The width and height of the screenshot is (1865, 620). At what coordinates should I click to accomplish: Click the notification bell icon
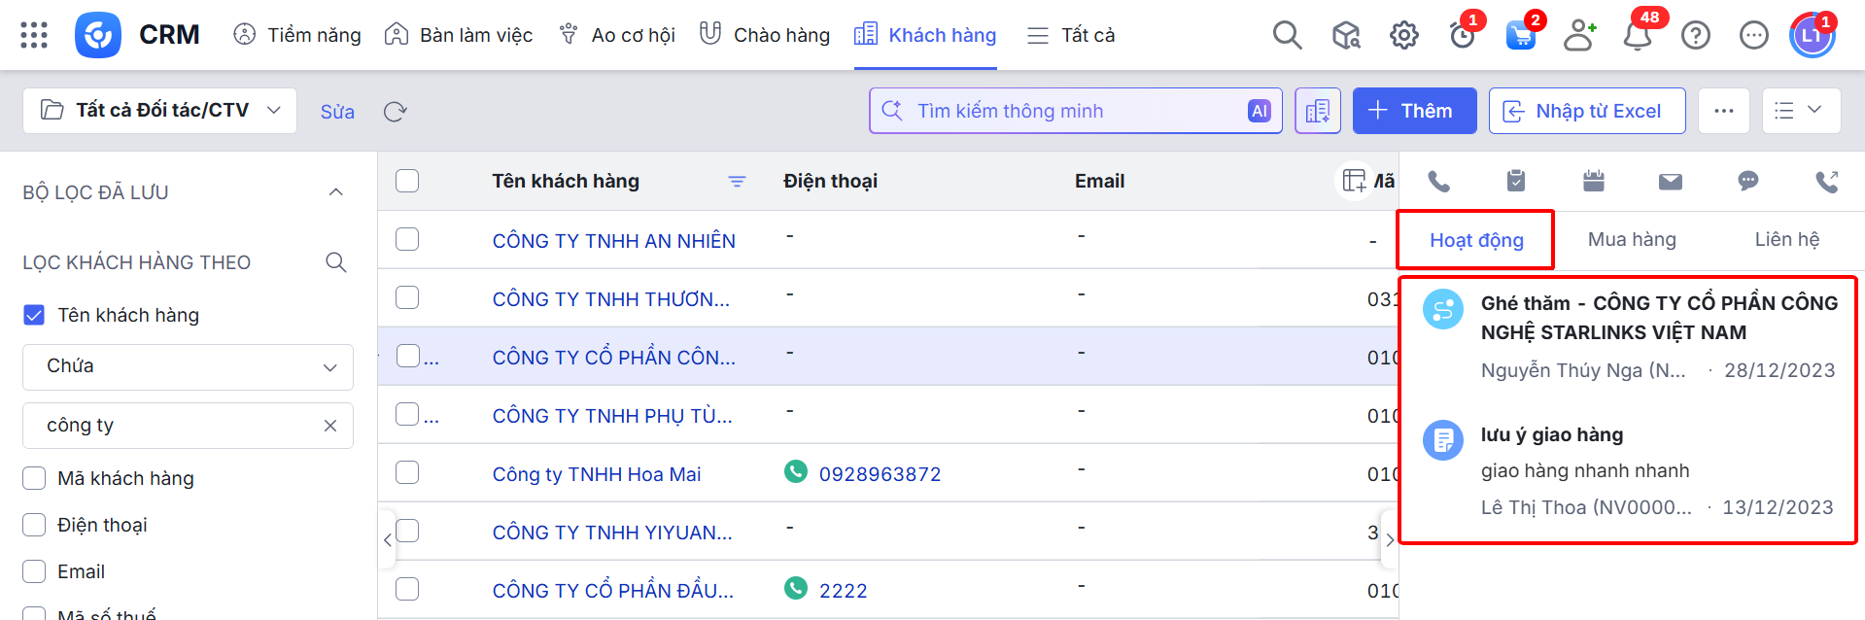(1638, 36)
